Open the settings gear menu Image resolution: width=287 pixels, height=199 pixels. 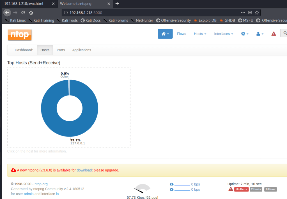pyautogui.click(x=245, y=34)
